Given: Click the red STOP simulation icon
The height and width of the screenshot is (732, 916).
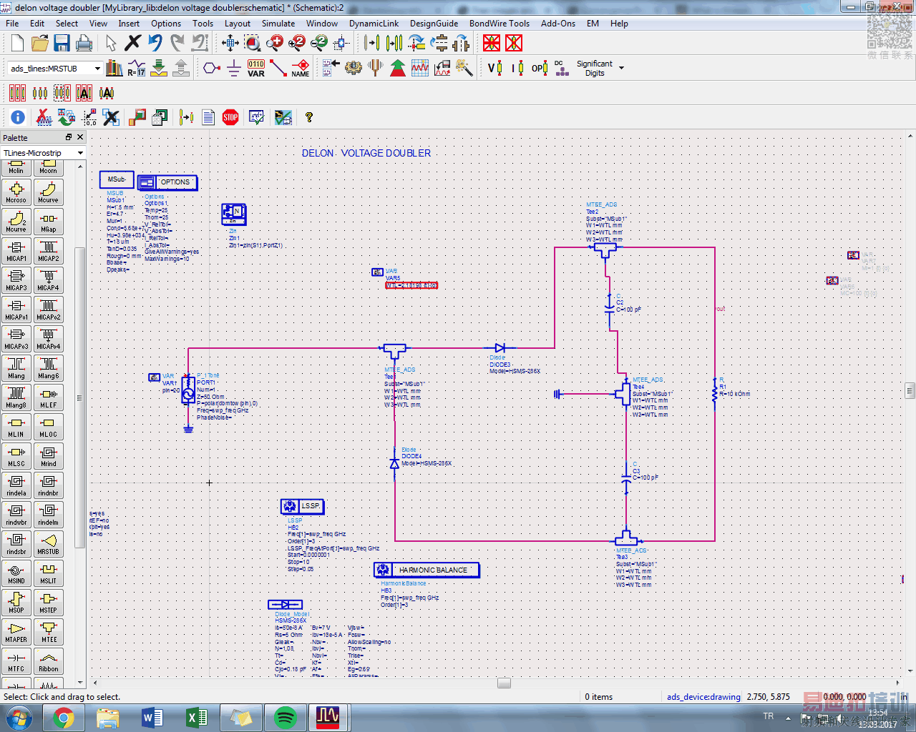Looking at the screenshot, I should (230, 117).
